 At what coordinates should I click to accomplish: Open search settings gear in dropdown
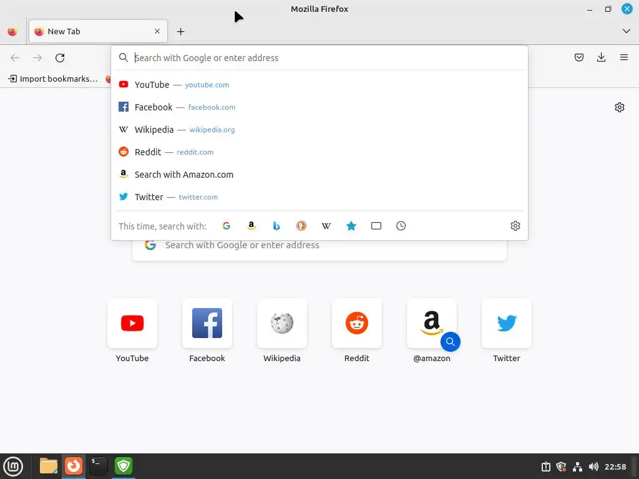tap(515, 226)
